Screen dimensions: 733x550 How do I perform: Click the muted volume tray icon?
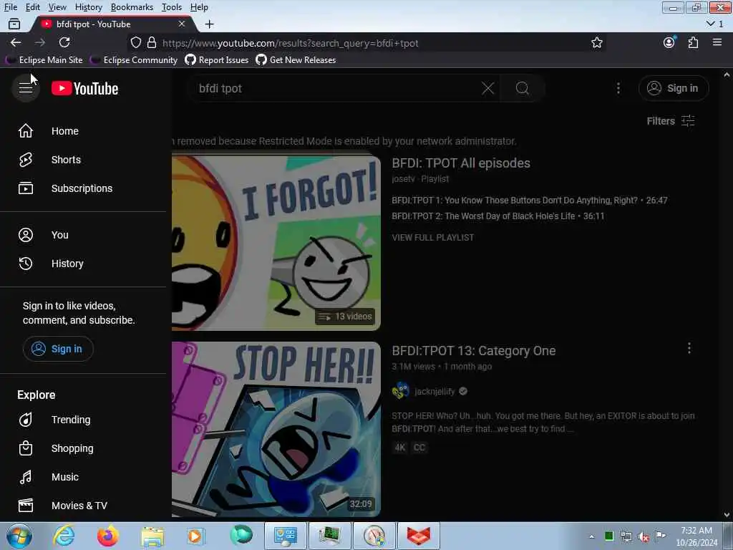[644, 537]
